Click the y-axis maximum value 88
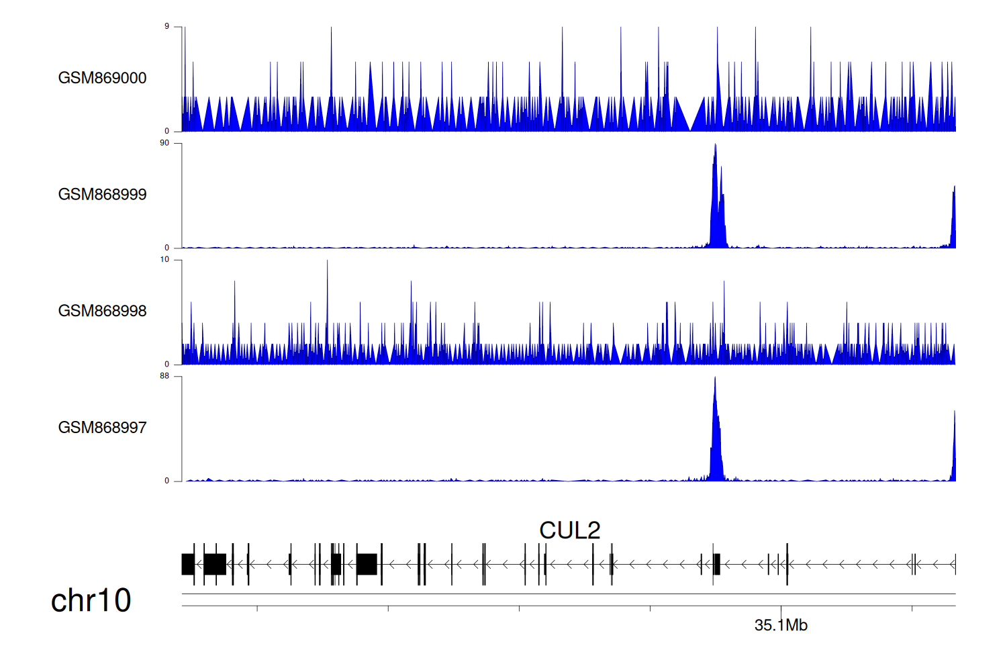 pyautogui.click(x=164, y=376)
